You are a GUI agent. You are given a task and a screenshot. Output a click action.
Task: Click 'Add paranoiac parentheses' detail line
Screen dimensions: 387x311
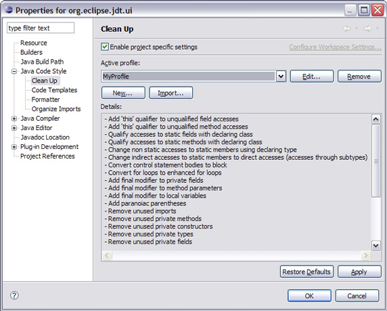coord(145,203)
